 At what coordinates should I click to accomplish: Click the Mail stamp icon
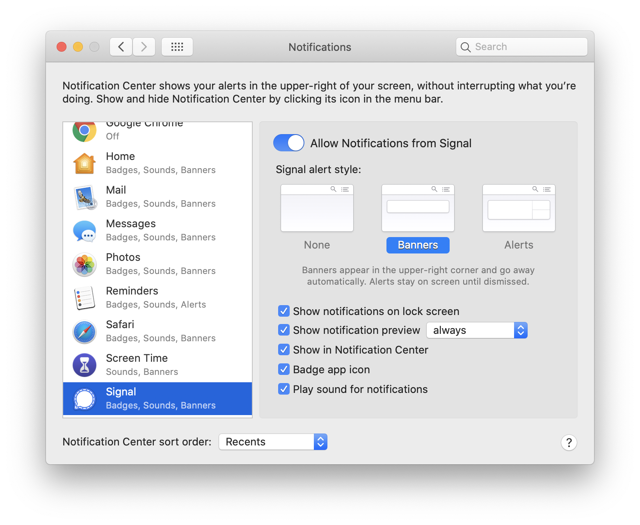pyautogui.click(x=85, y=197)
